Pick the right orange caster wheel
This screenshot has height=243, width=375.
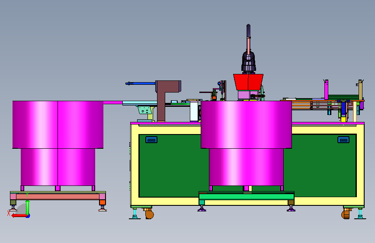point(345,214)
